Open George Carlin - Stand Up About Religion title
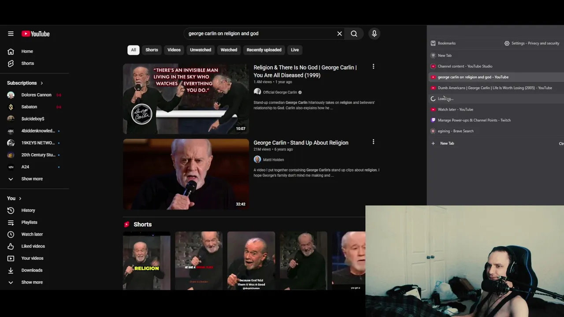Screen dimensions: 564x317 301,143
